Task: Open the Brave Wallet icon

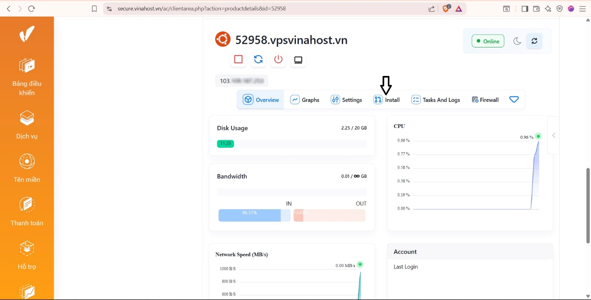Action: coord(537,9)
